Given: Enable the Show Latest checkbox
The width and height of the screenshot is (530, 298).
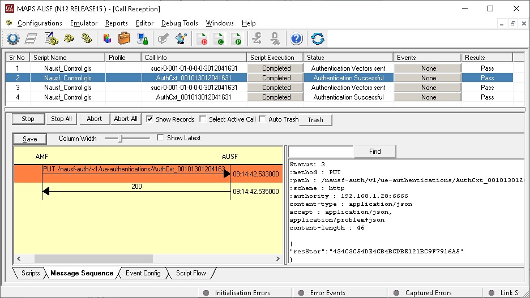Looking at the screenshot, I should point(161,138).
